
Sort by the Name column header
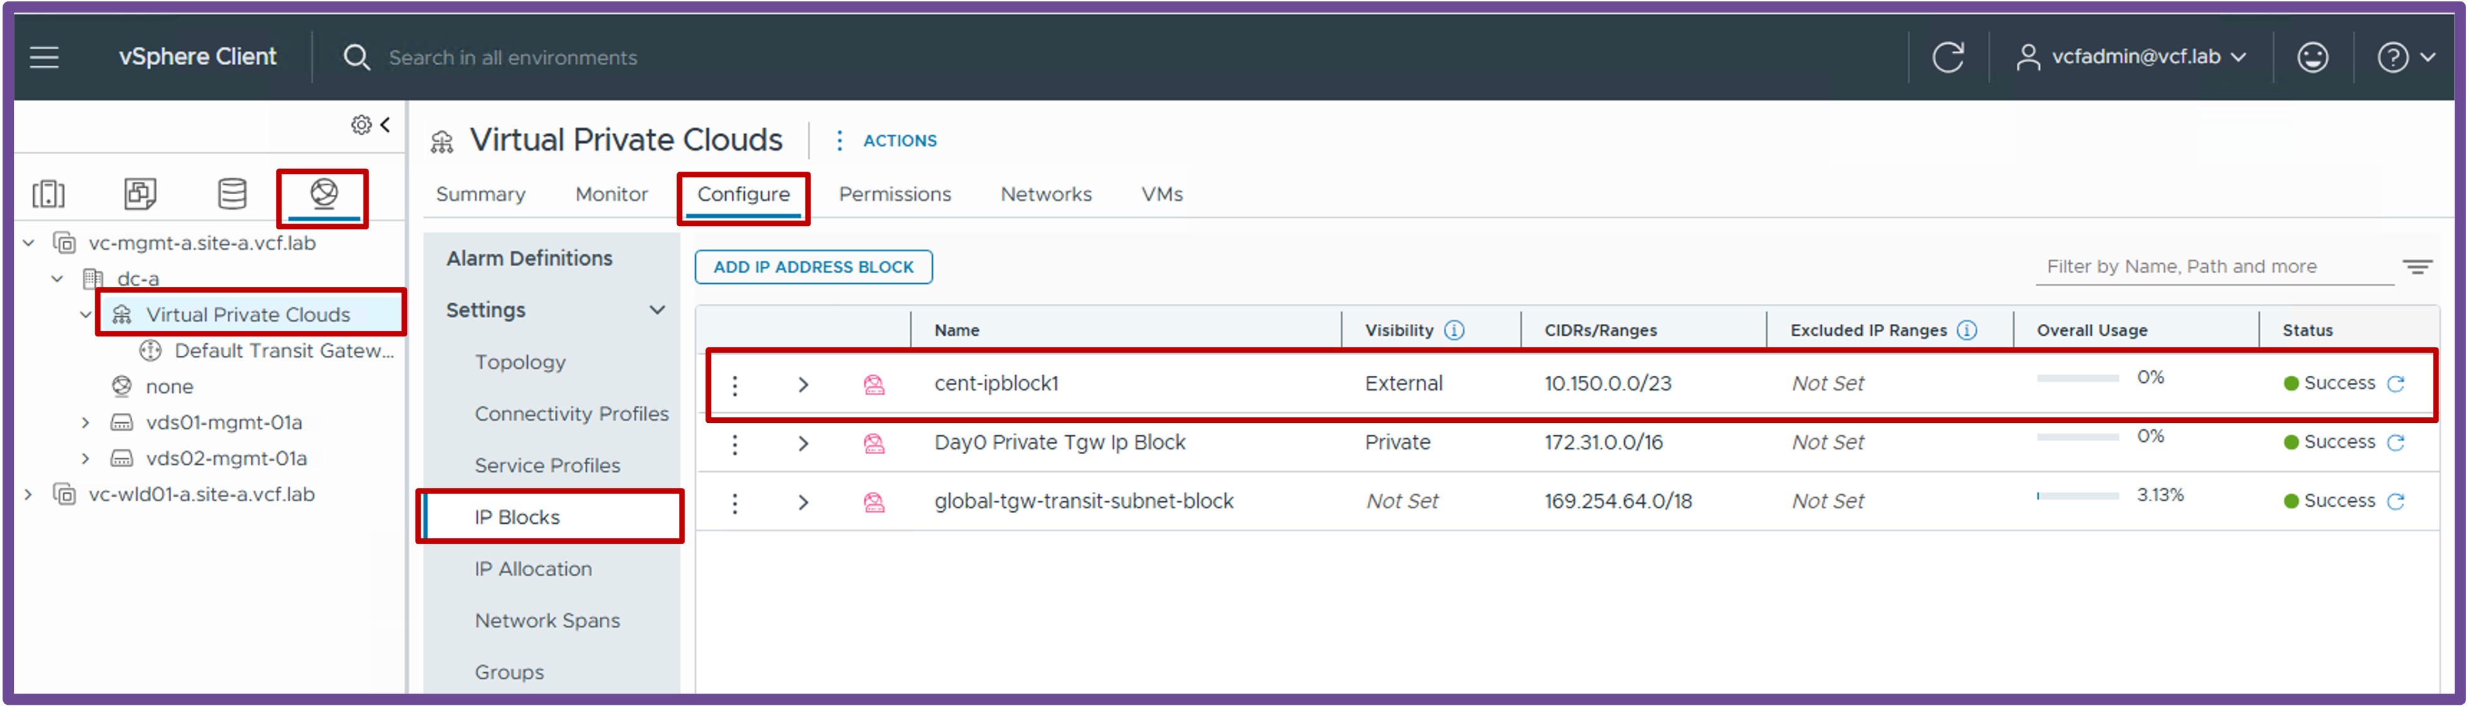(x=956, y=331)
